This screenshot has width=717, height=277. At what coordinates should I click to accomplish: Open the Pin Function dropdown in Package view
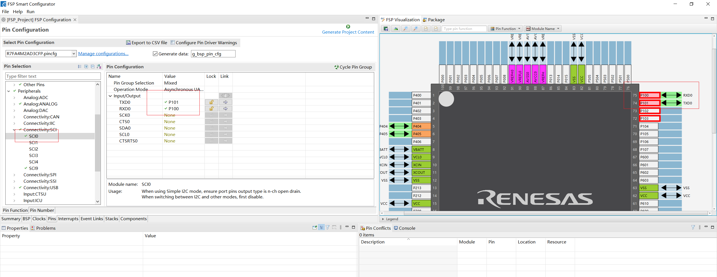pyautogui.click(x=505, y=29)
